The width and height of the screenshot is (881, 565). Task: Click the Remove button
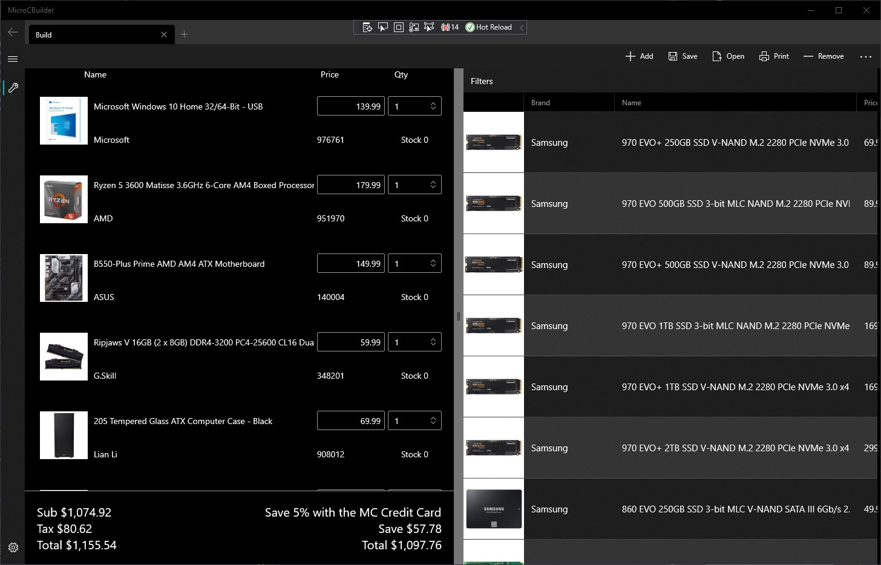824,56
